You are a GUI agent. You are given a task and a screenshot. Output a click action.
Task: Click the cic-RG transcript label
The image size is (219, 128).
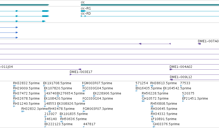tap(86, 8)
